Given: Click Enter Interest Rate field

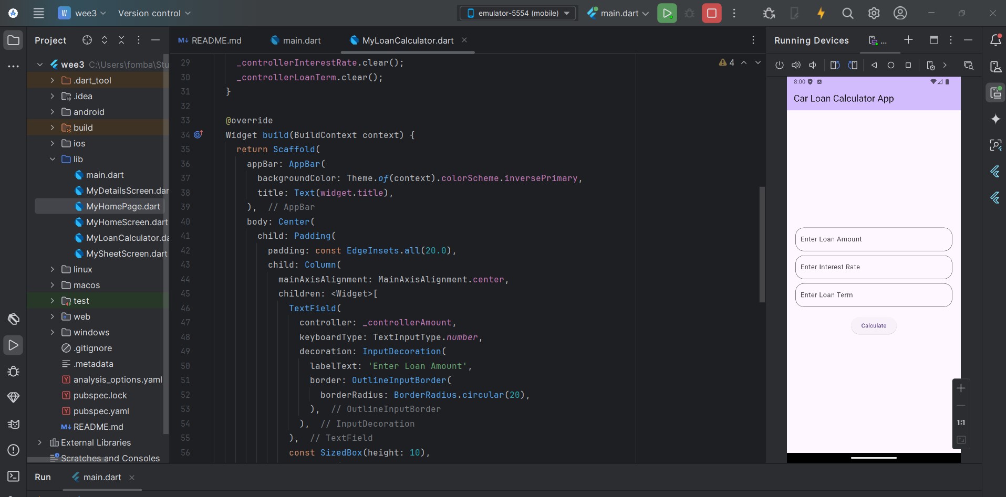Looking at the screenshot, I should coord(874,267).
